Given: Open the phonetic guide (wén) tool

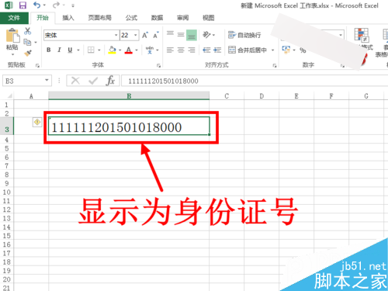Looking at the screenshot, I should tap(150, 50).
